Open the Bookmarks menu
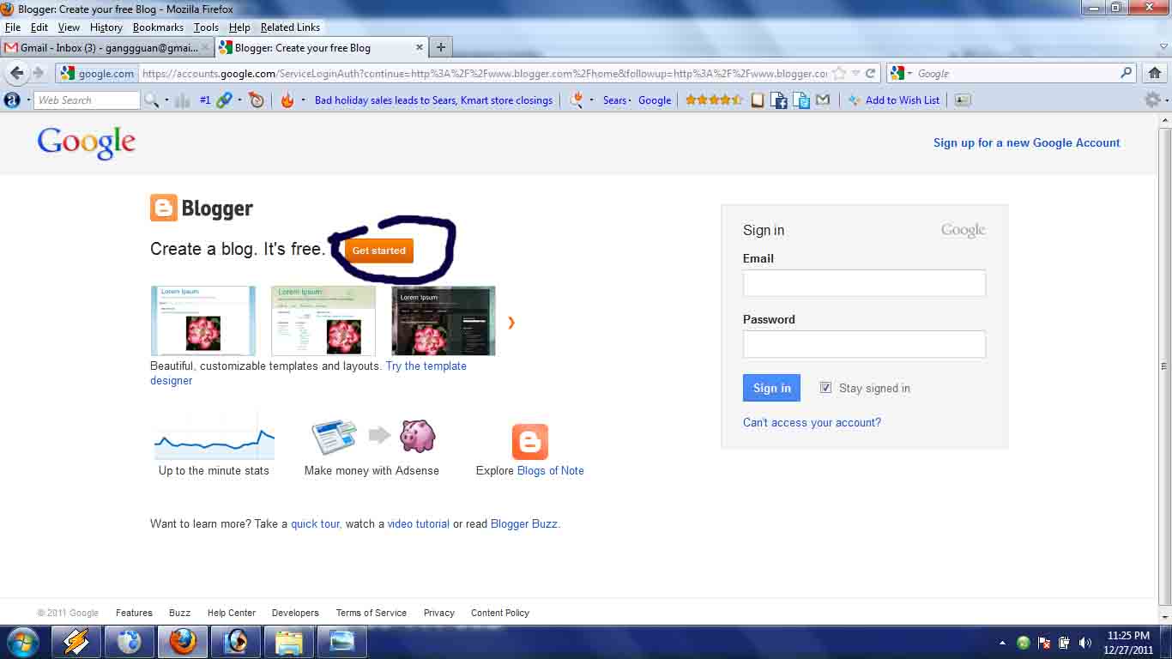The height and width of the screenshot is (659, 1172). 158,27
